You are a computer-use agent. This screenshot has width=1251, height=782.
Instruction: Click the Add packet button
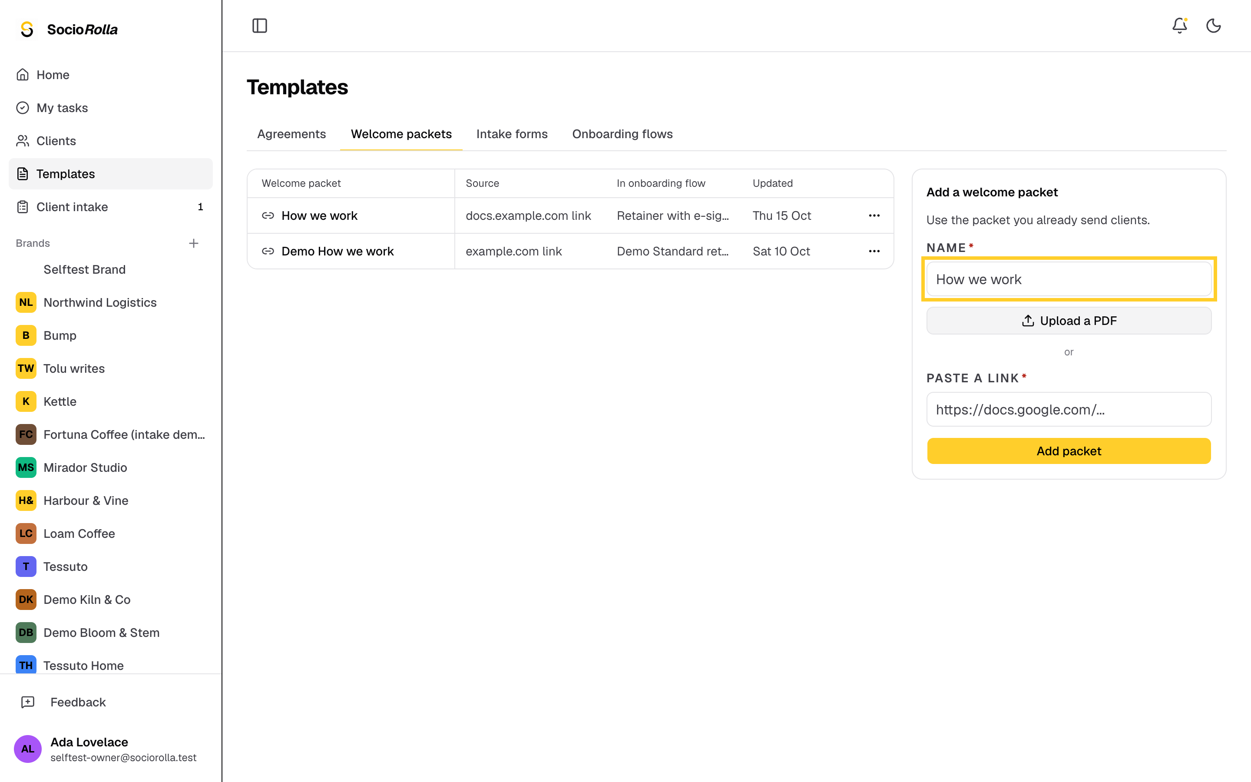1069,451
